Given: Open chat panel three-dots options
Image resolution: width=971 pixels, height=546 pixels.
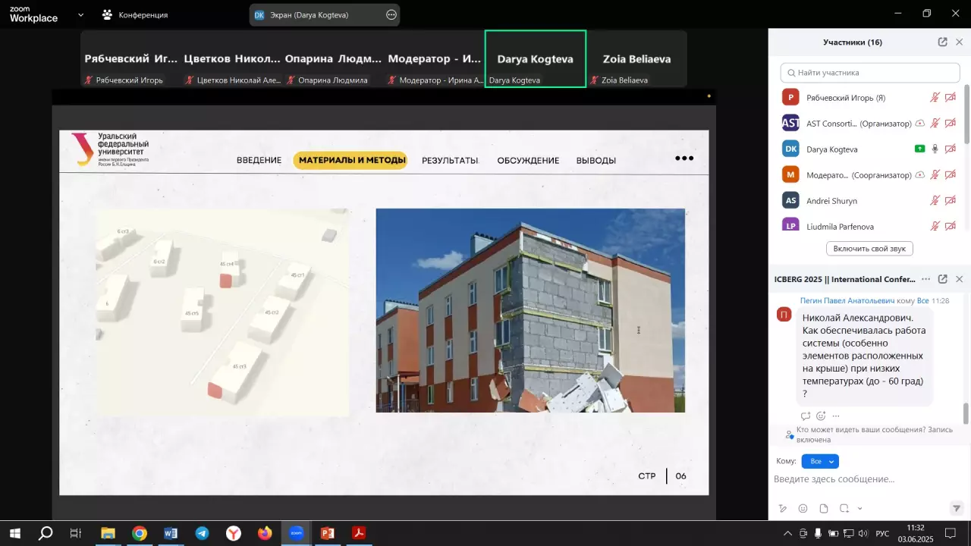Looking at the screenshot, I should tap(925, 279).
